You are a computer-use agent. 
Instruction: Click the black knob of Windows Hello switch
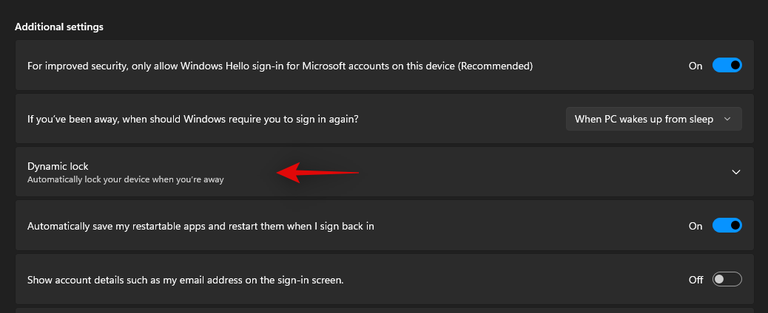point(735,65)
